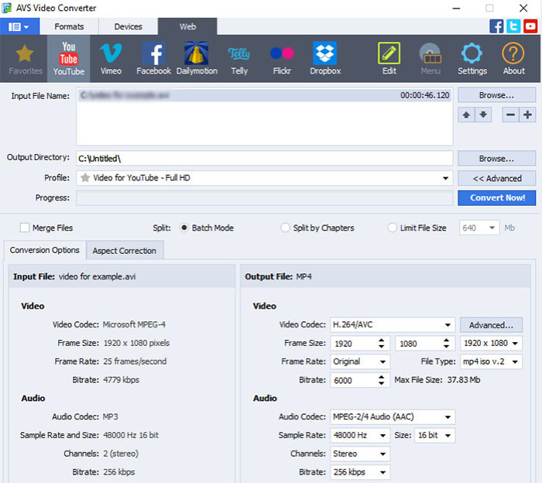Open the blue main menu button

pyautogui.click(x=19, y=26)
